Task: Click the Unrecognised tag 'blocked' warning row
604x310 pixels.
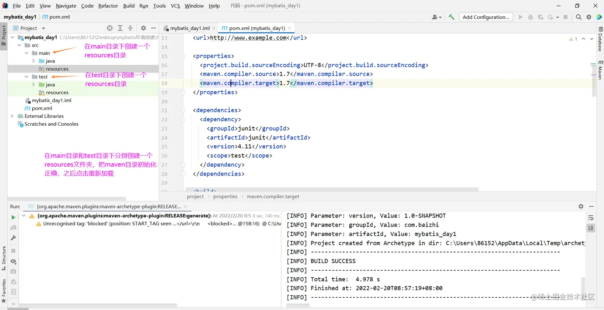Action: 158,224
